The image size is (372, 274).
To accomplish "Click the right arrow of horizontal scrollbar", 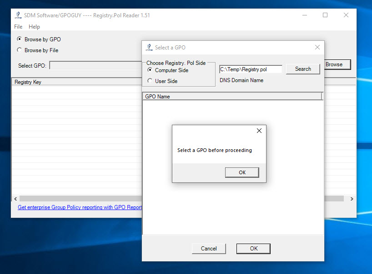I will (352, 199).
